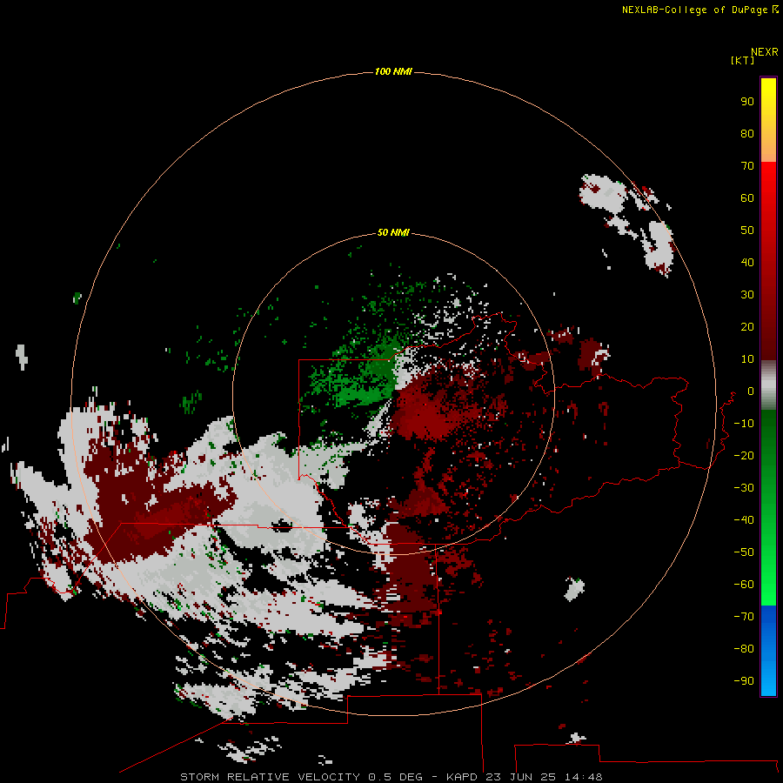Click the 14:48 time in the caption
The width and height of the screenshot is (783, 783).
584,777
